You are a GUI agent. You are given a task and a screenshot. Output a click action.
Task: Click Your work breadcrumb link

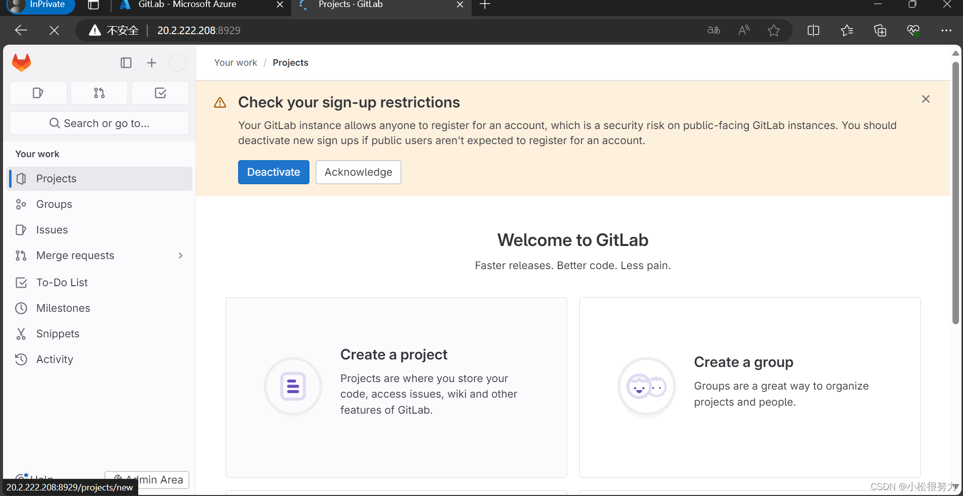pyautogui.click(x=236, y=63)
